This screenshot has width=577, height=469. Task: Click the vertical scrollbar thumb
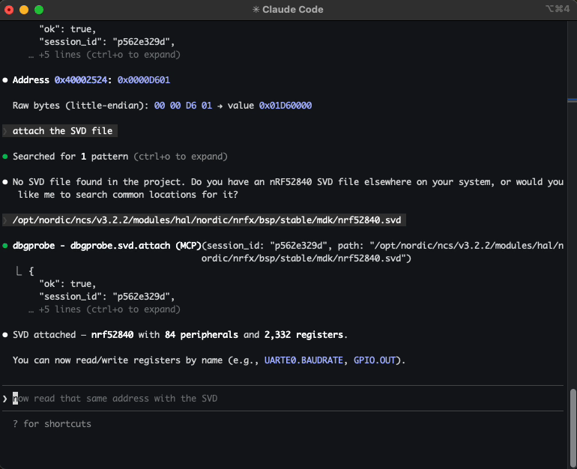pyautogui.click(x=573, y=427)
